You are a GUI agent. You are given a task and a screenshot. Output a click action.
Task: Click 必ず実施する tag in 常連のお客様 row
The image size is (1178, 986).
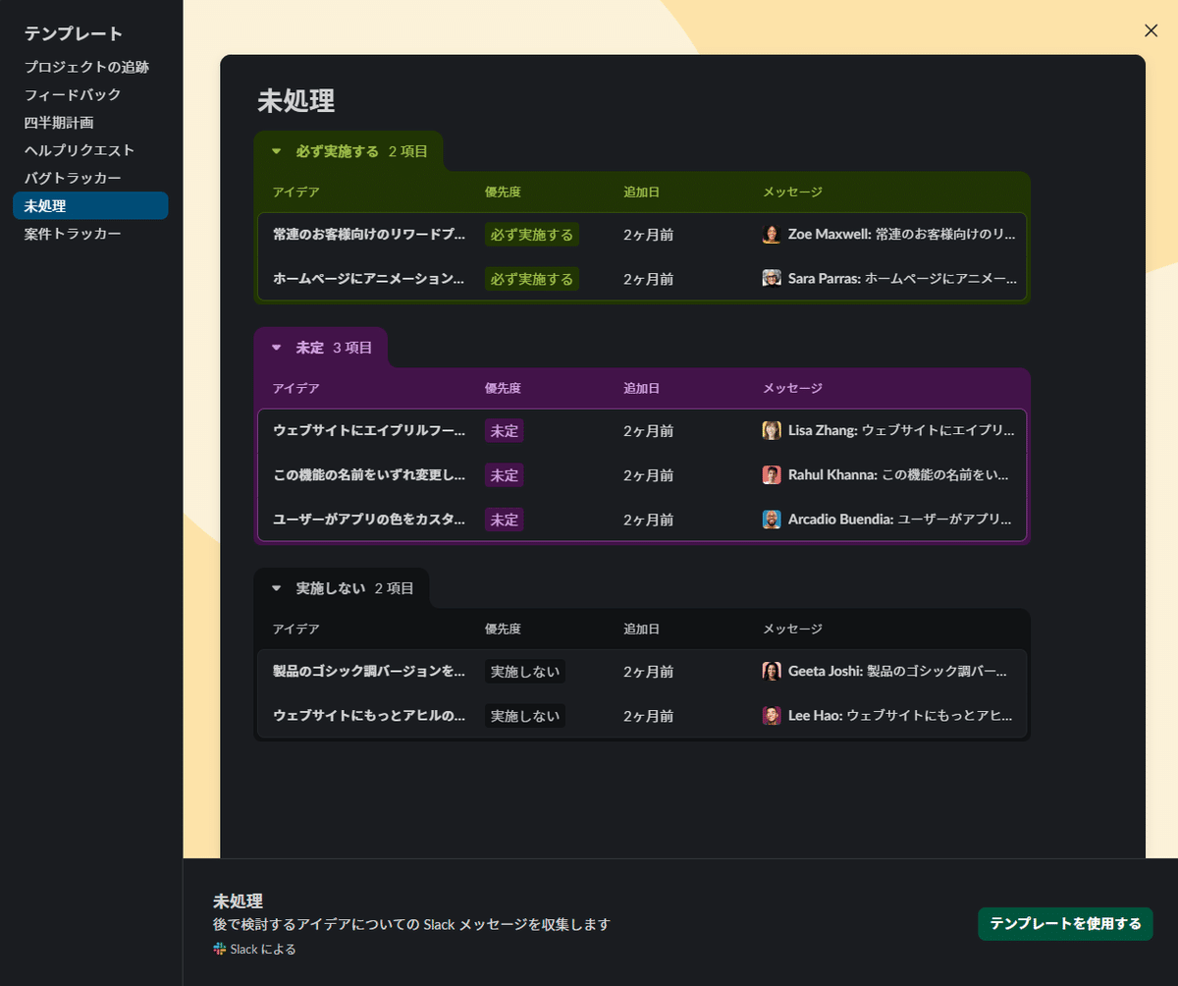[531, 235]
